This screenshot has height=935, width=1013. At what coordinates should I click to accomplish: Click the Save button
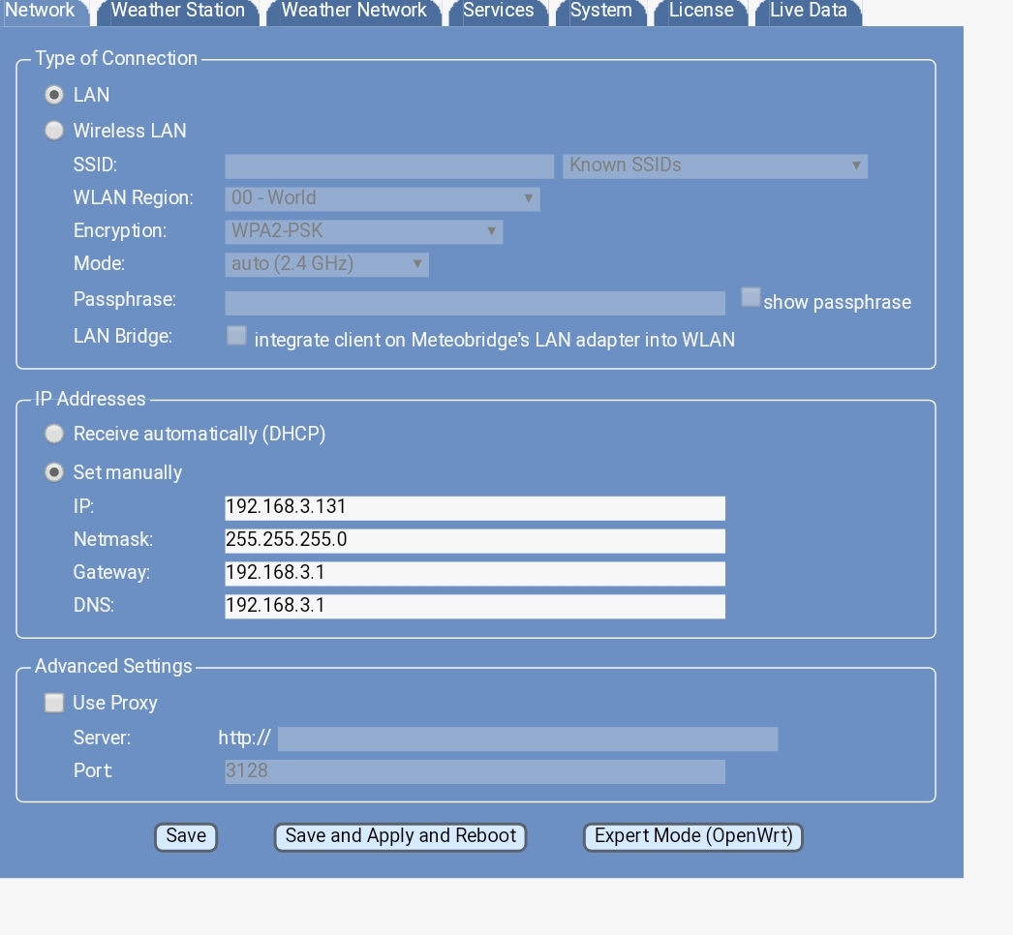pos(186,836)
